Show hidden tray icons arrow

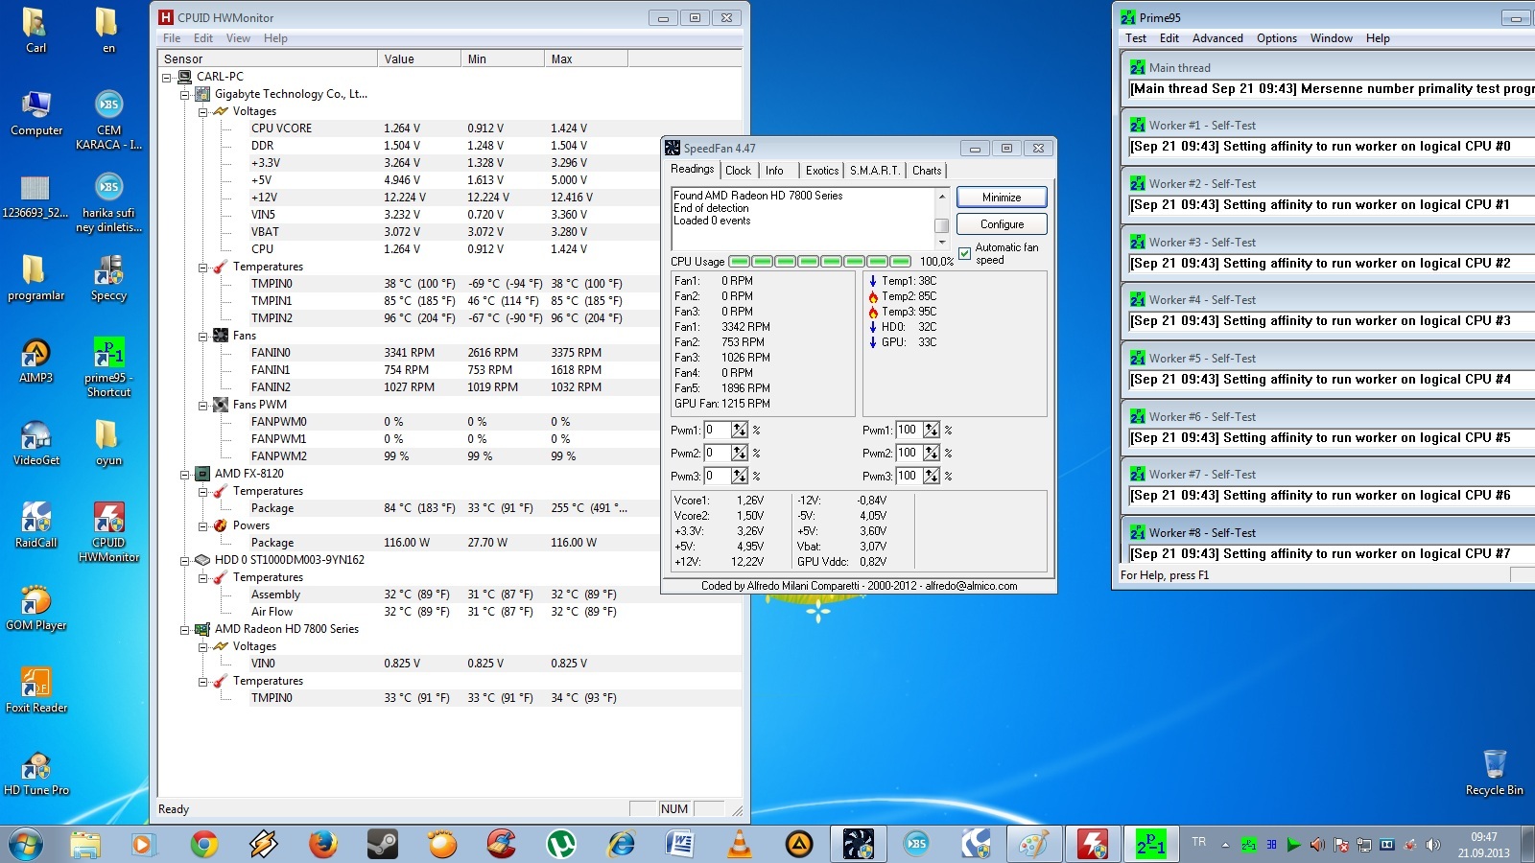1225,845
